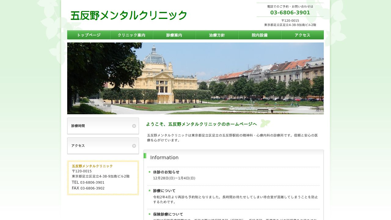The width and height of the screenshot is (391, 220).
Task: Open the トップページ navigation tab
Action: point(89,35)
